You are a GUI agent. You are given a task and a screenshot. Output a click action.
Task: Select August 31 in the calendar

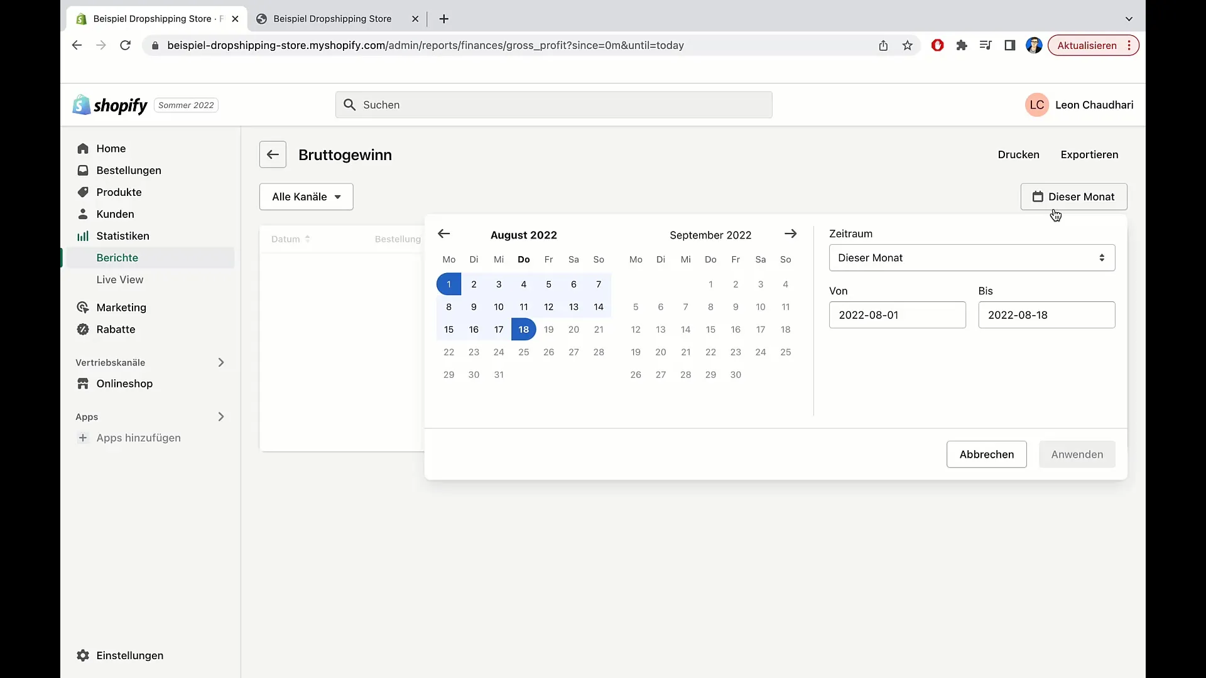point(498,375)
